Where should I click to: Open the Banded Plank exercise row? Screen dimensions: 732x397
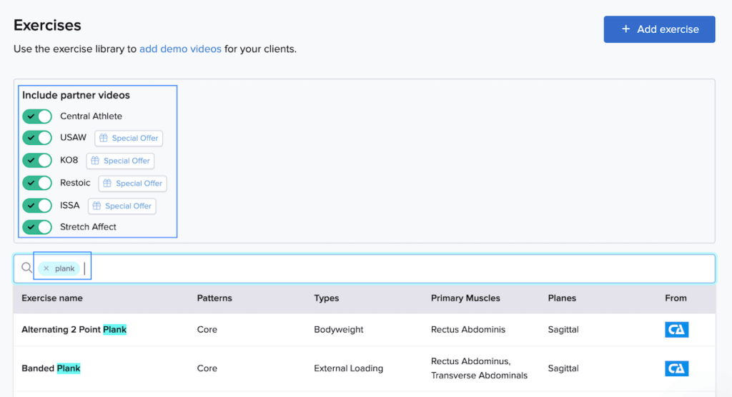click(x=51, y=368)
